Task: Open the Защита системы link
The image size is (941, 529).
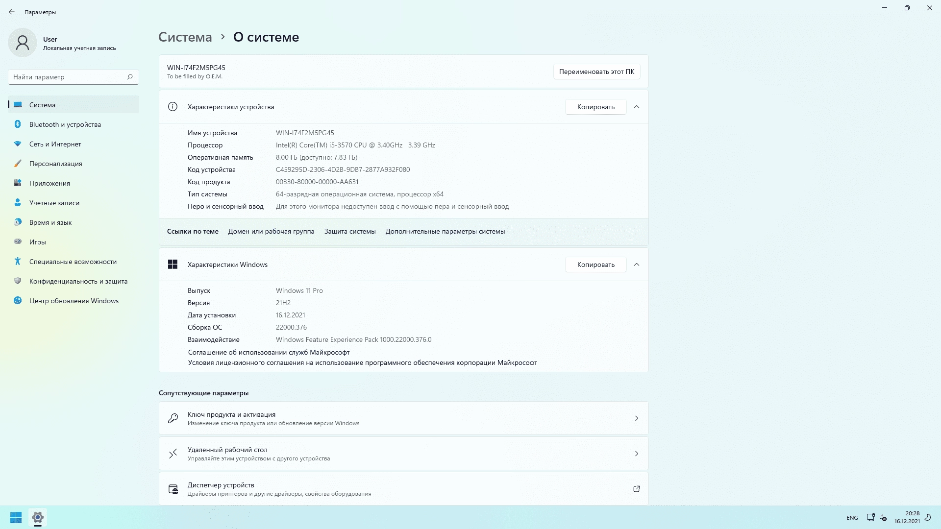Action: (350, 231)
